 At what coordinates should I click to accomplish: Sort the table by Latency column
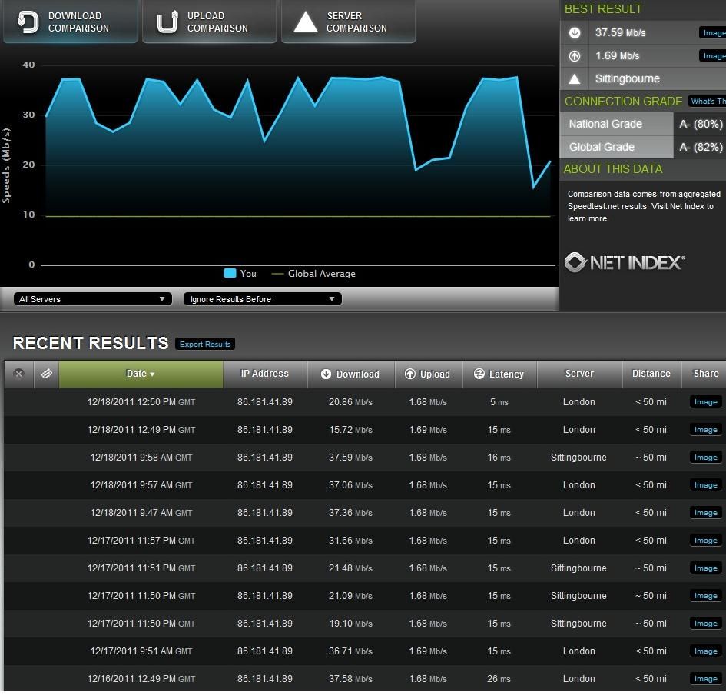point(499,374)
